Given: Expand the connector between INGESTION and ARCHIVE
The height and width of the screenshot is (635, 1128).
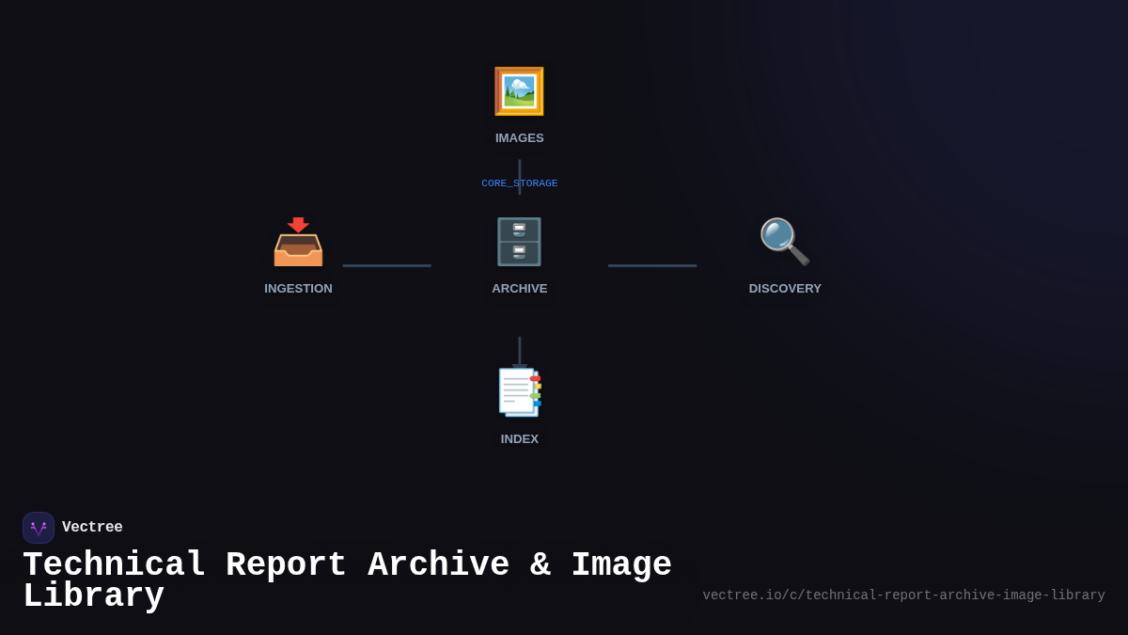Looking at the screenshot, I should 386,264.
